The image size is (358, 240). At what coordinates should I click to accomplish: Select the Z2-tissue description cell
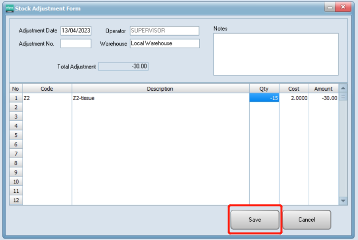pos(161,98)
